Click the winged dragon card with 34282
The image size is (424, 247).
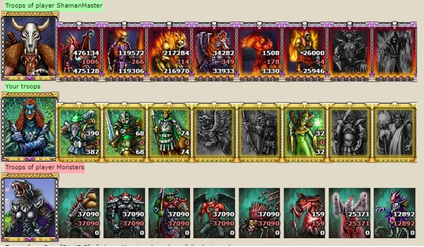point(214,52)
